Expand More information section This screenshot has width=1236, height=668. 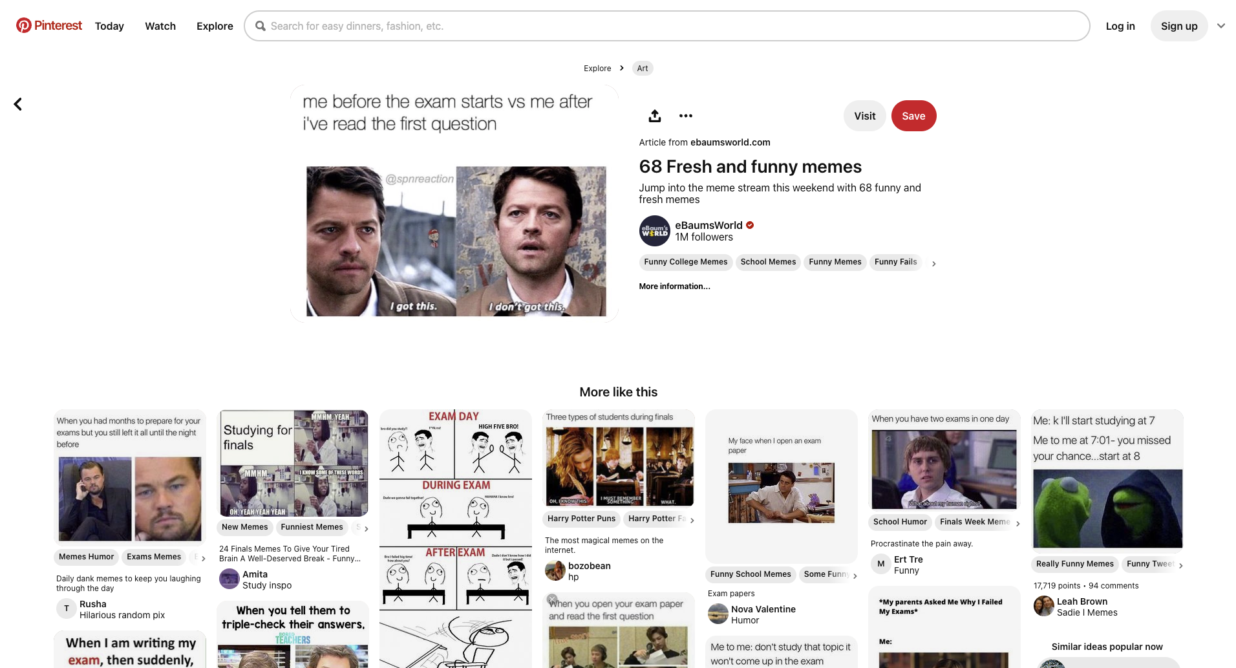pos(674,286)
